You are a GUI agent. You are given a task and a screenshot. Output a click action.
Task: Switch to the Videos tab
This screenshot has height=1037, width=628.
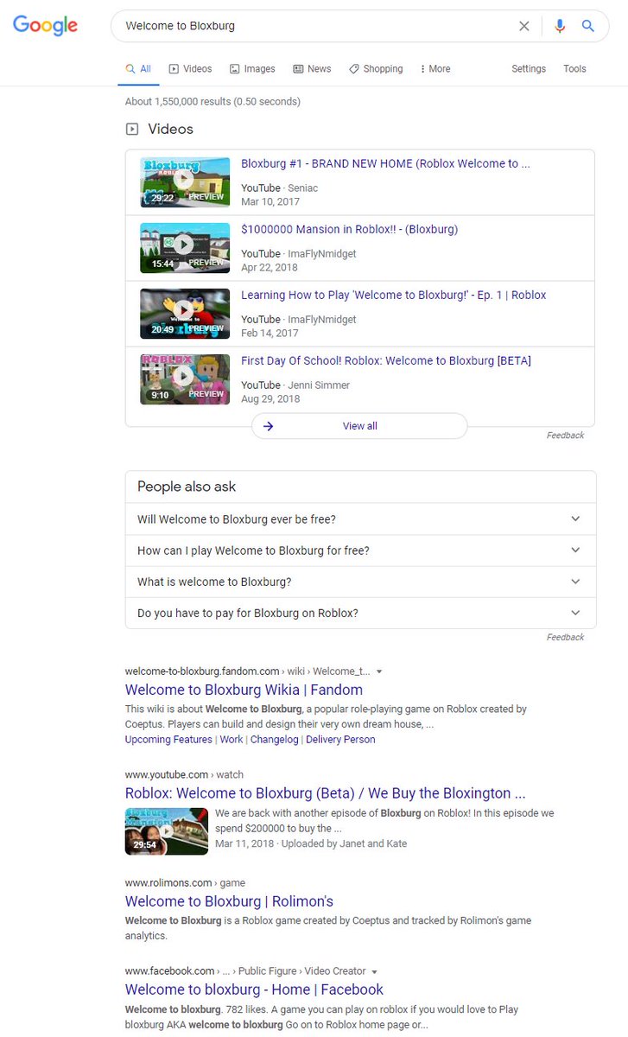coord(190,69)
